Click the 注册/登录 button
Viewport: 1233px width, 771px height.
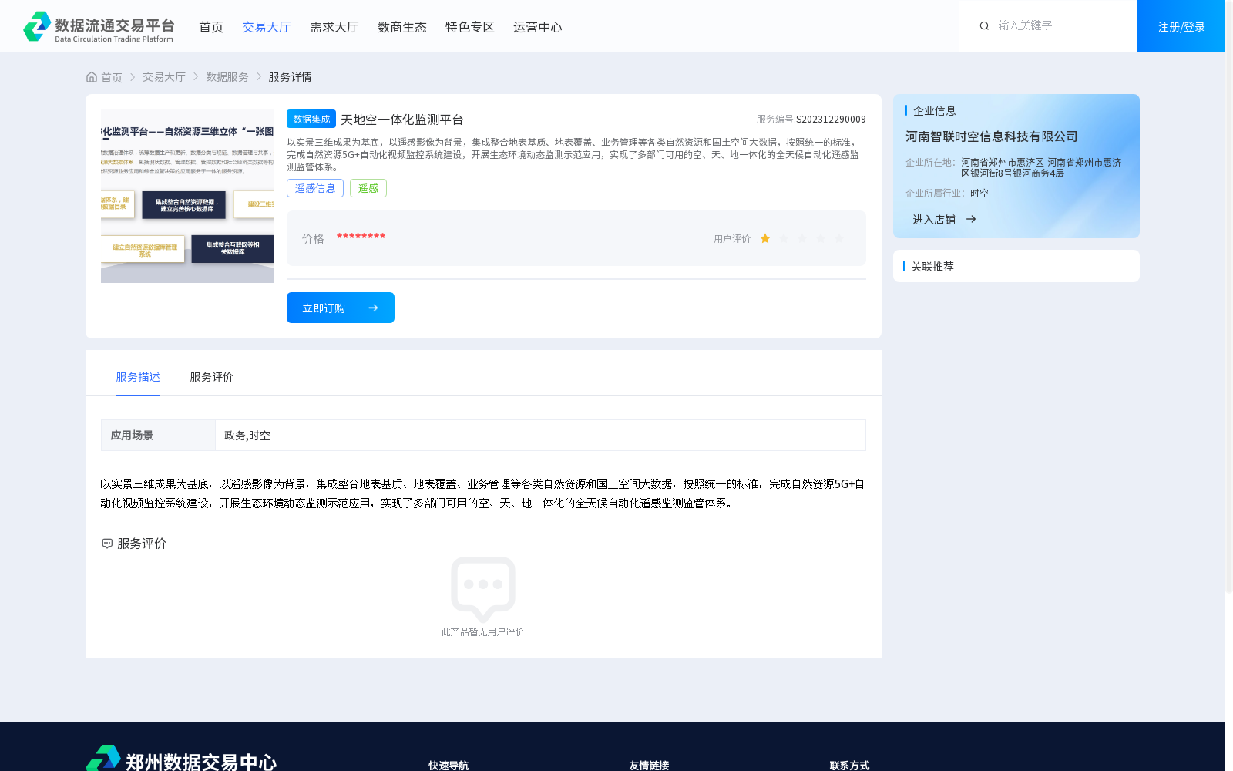click(x=1181, y=26)
